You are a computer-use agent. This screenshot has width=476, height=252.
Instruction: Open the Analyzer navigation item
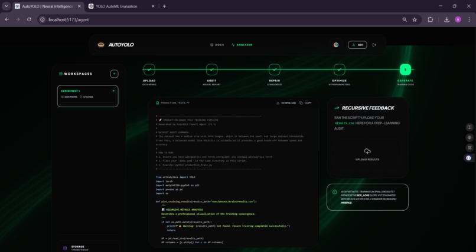pos(242,45)
